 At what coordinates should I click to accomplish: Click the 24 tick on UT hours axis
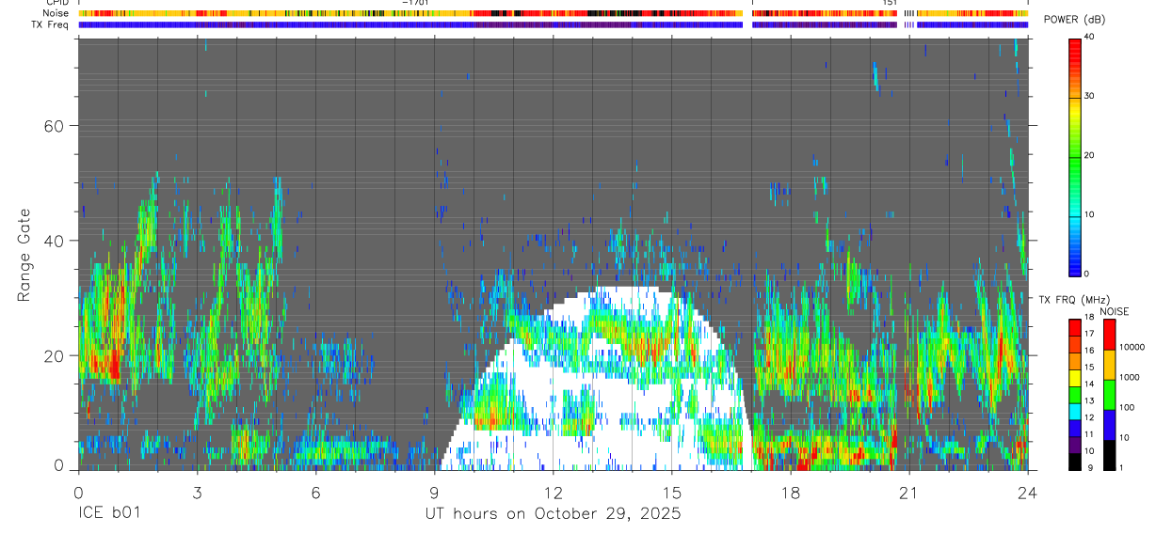click(x=1028, y=492)
